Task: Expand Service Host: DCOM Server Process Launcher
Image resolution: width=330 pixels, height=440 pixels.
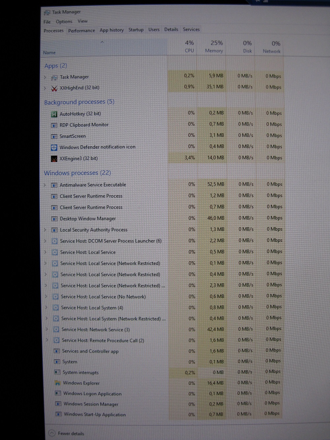Action: coord(45,241)
